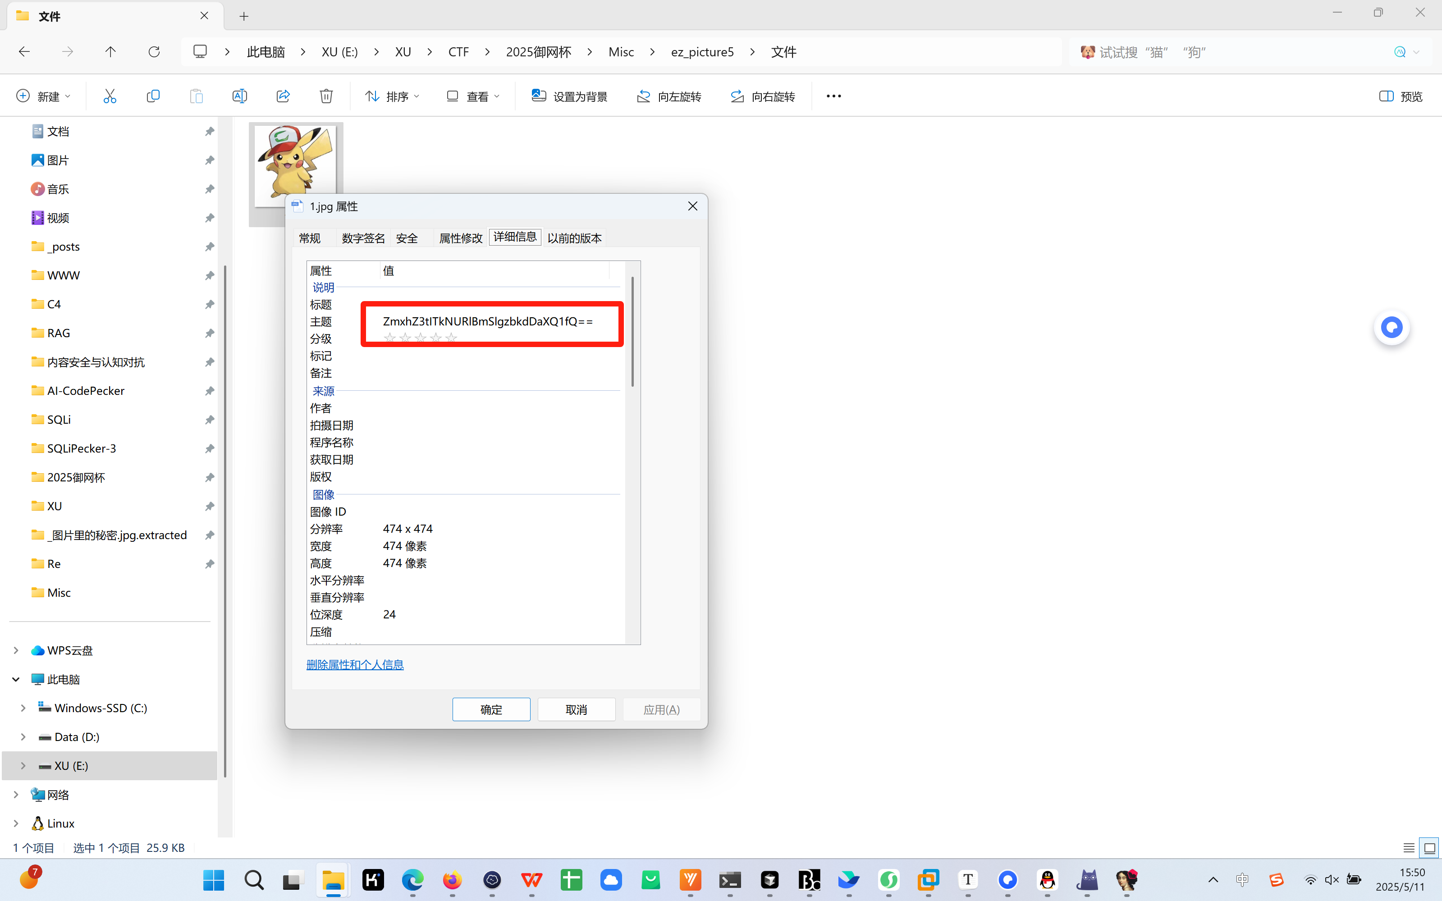Click the Copy icon in toolbar
Viewport: 1442px width, 901px height.
[x=153, y=96]
